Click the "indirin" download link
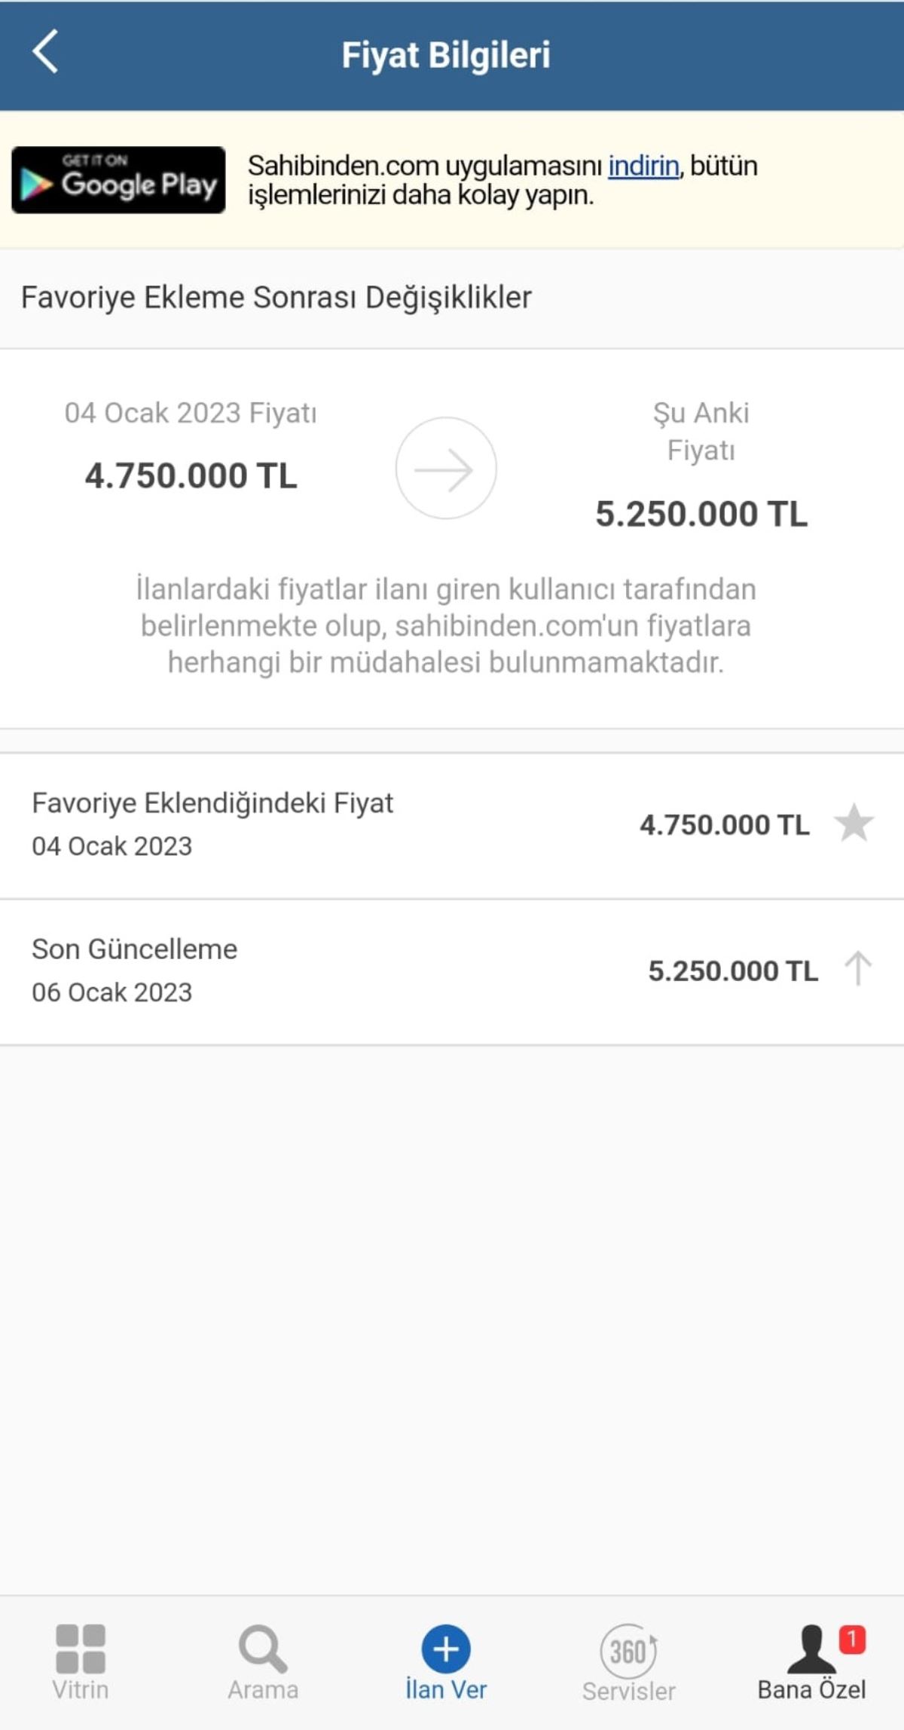904x1730 pixels. pyautogui.click(x=643, y=166)
